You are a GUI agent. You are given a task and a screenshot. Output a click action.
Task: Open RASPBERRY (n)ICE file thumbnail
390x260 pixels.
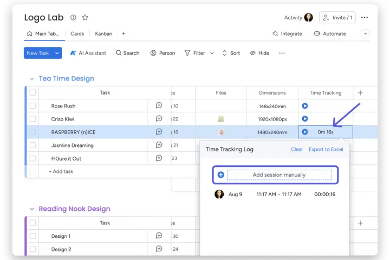tap(222, 132)
